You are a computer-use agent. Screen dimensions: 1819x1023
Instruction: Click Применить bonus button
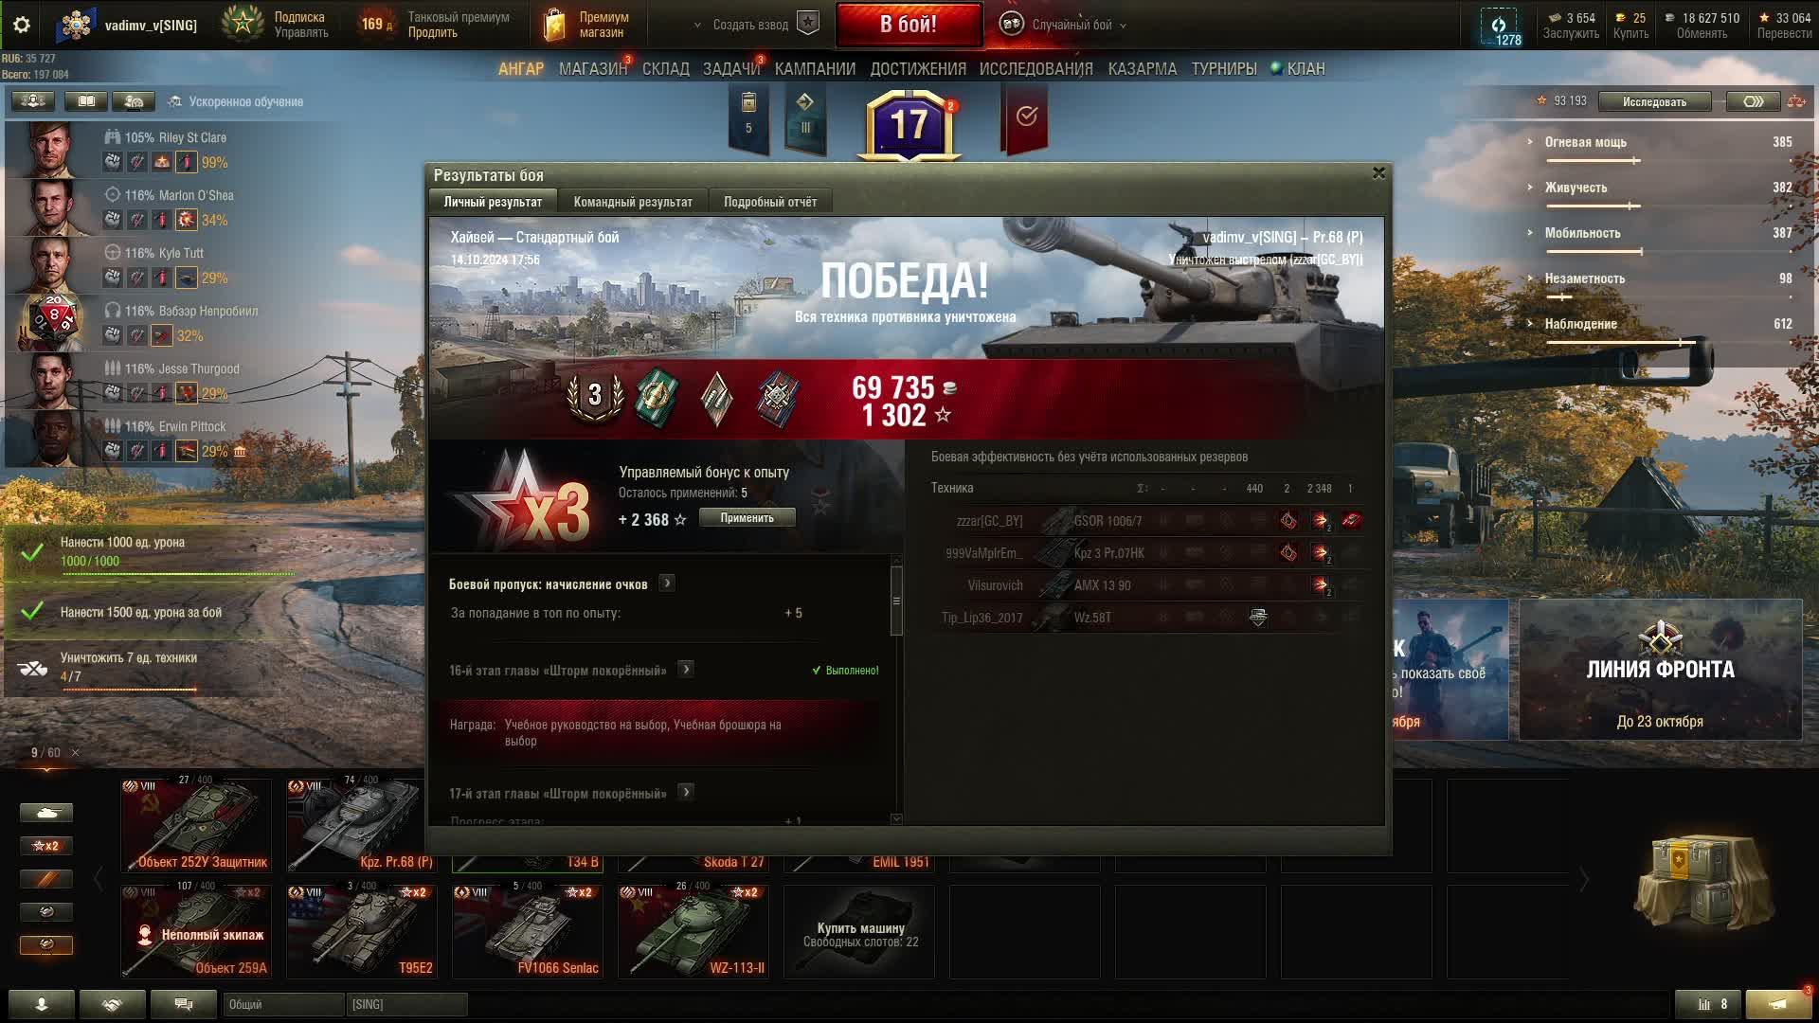click(747, 518)
